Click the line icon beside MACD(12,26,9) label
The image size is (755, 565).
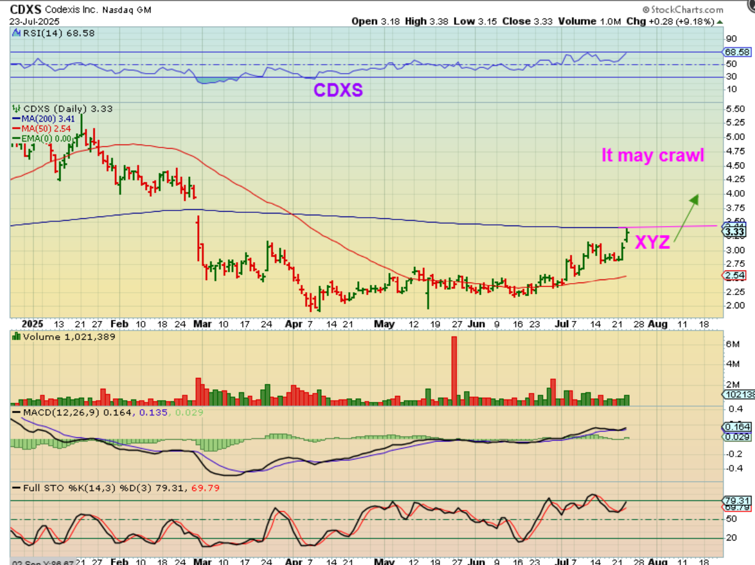point(16,413)
